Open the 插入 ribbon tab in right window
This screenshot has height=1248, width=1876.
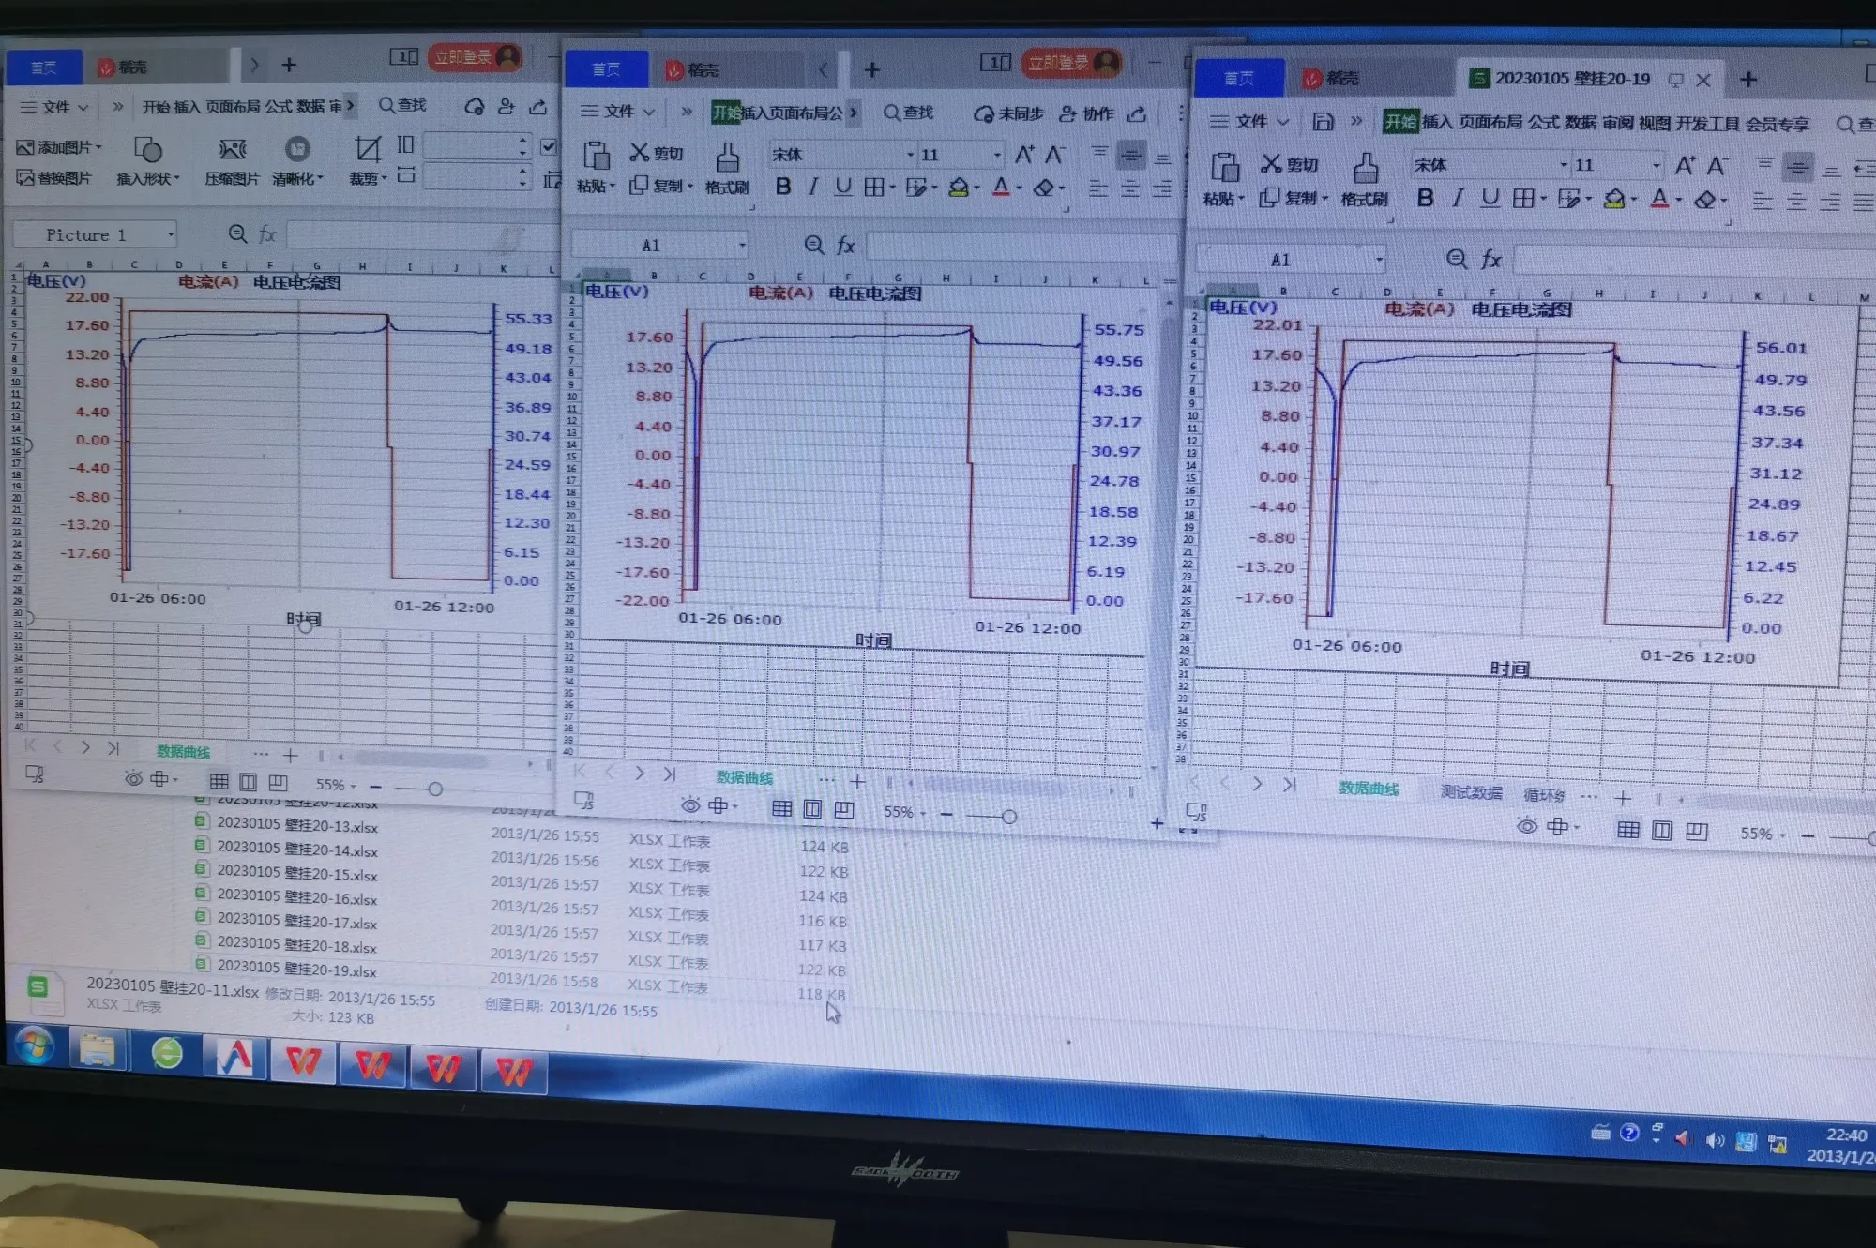[x=1437, y=122]
